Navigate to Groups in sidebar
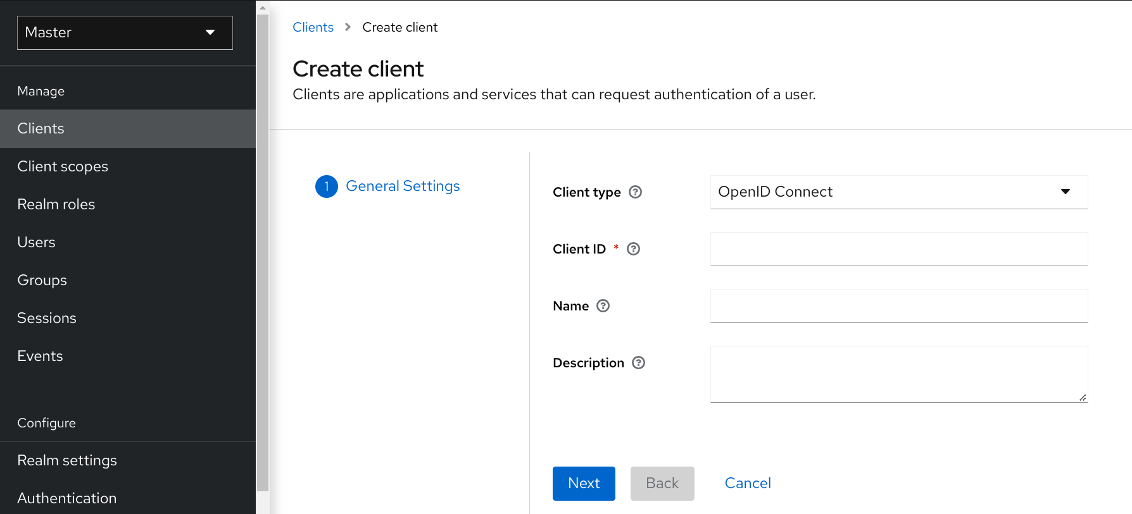 (x=42, y=280)
